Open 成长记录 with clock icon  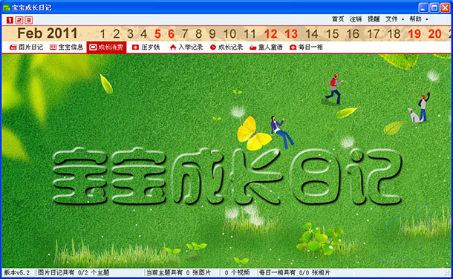(226, 47)
